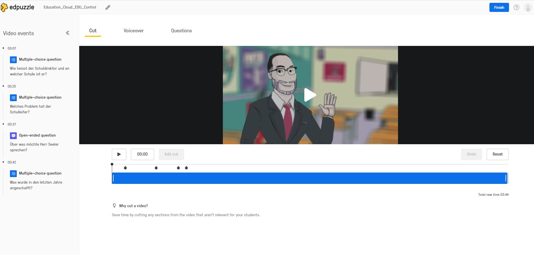
Task: Click the multiple-choice icon at 00:25
Action: click(13, 97)
